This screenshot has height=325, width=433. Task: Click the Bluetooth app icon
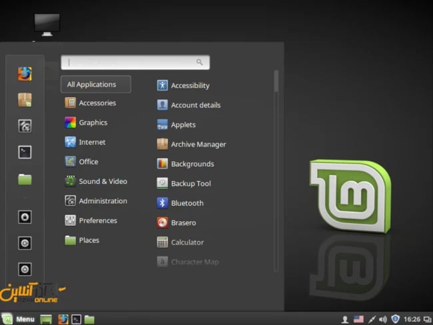coord(162,203)
